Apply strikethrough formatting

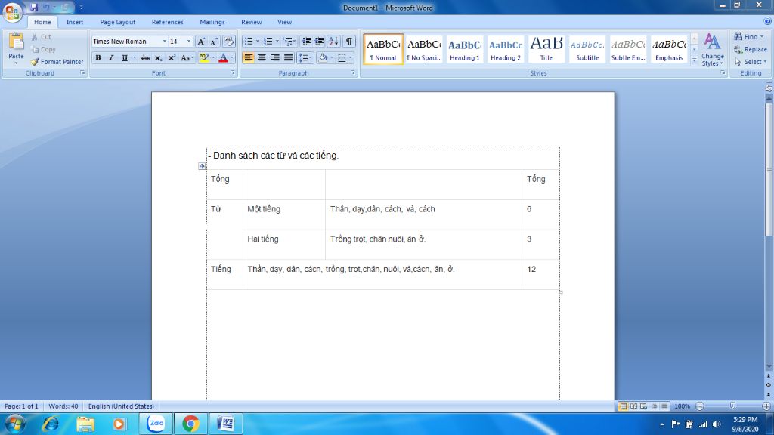pyautogui.click(x=144, y=58)
